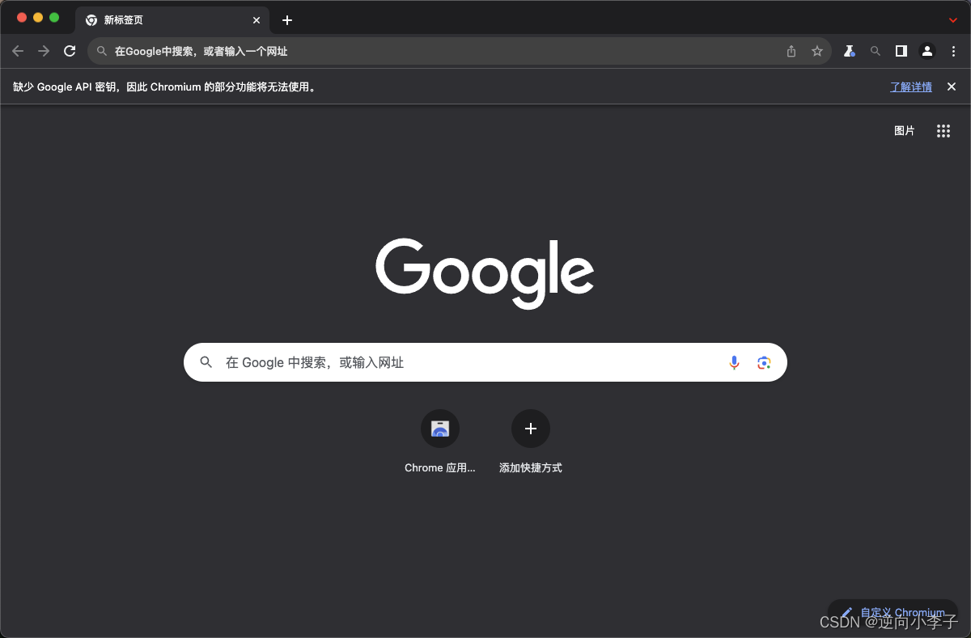Open the profile avatar menu
971x638 pixels.
point(926,50)
